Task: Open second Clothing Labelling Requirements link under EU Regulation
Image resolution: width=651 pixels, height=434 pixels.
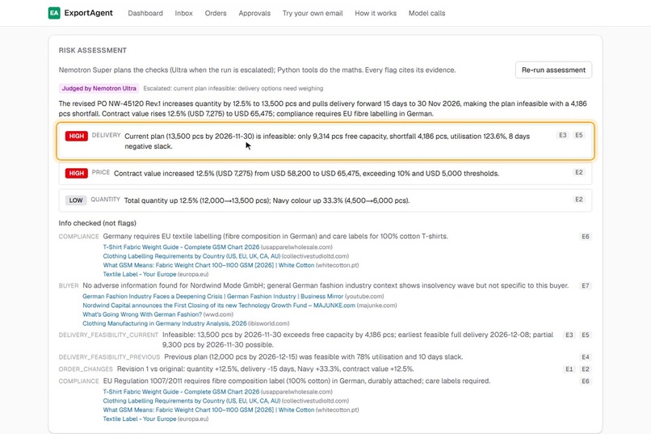Action: coord(191,401)
